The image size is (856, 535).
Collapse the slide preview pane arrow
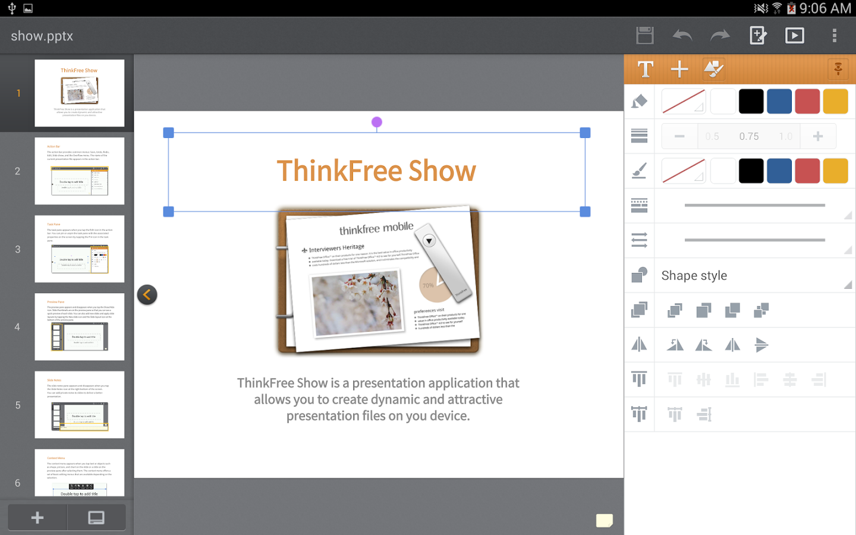click(147, 295)
